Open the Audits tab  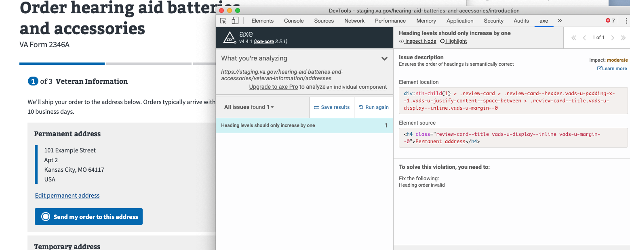[521, 21]
